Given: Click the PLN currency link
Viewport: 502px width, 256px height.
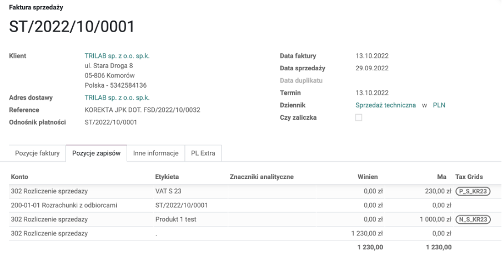Looking at the screenshot, I should [x=439, y=105].
